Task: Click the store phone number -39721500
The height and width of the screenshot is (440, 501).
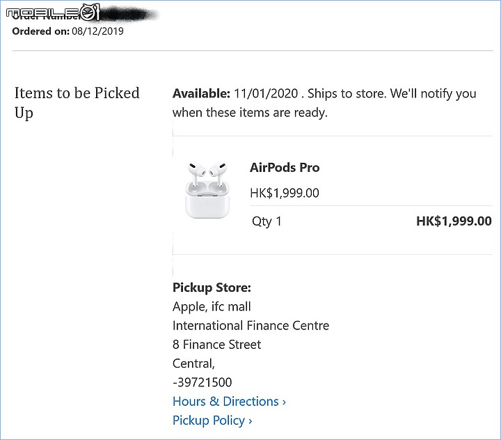Action: [x=202, y=382]
